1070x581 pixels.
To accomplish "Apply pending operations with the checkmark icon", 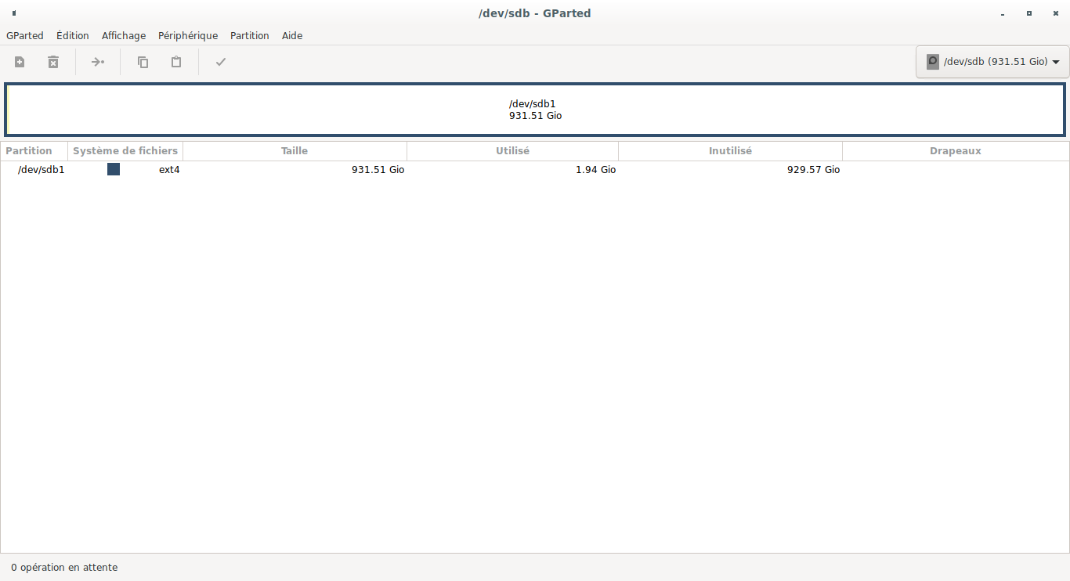I will click(x=221, y=62).
